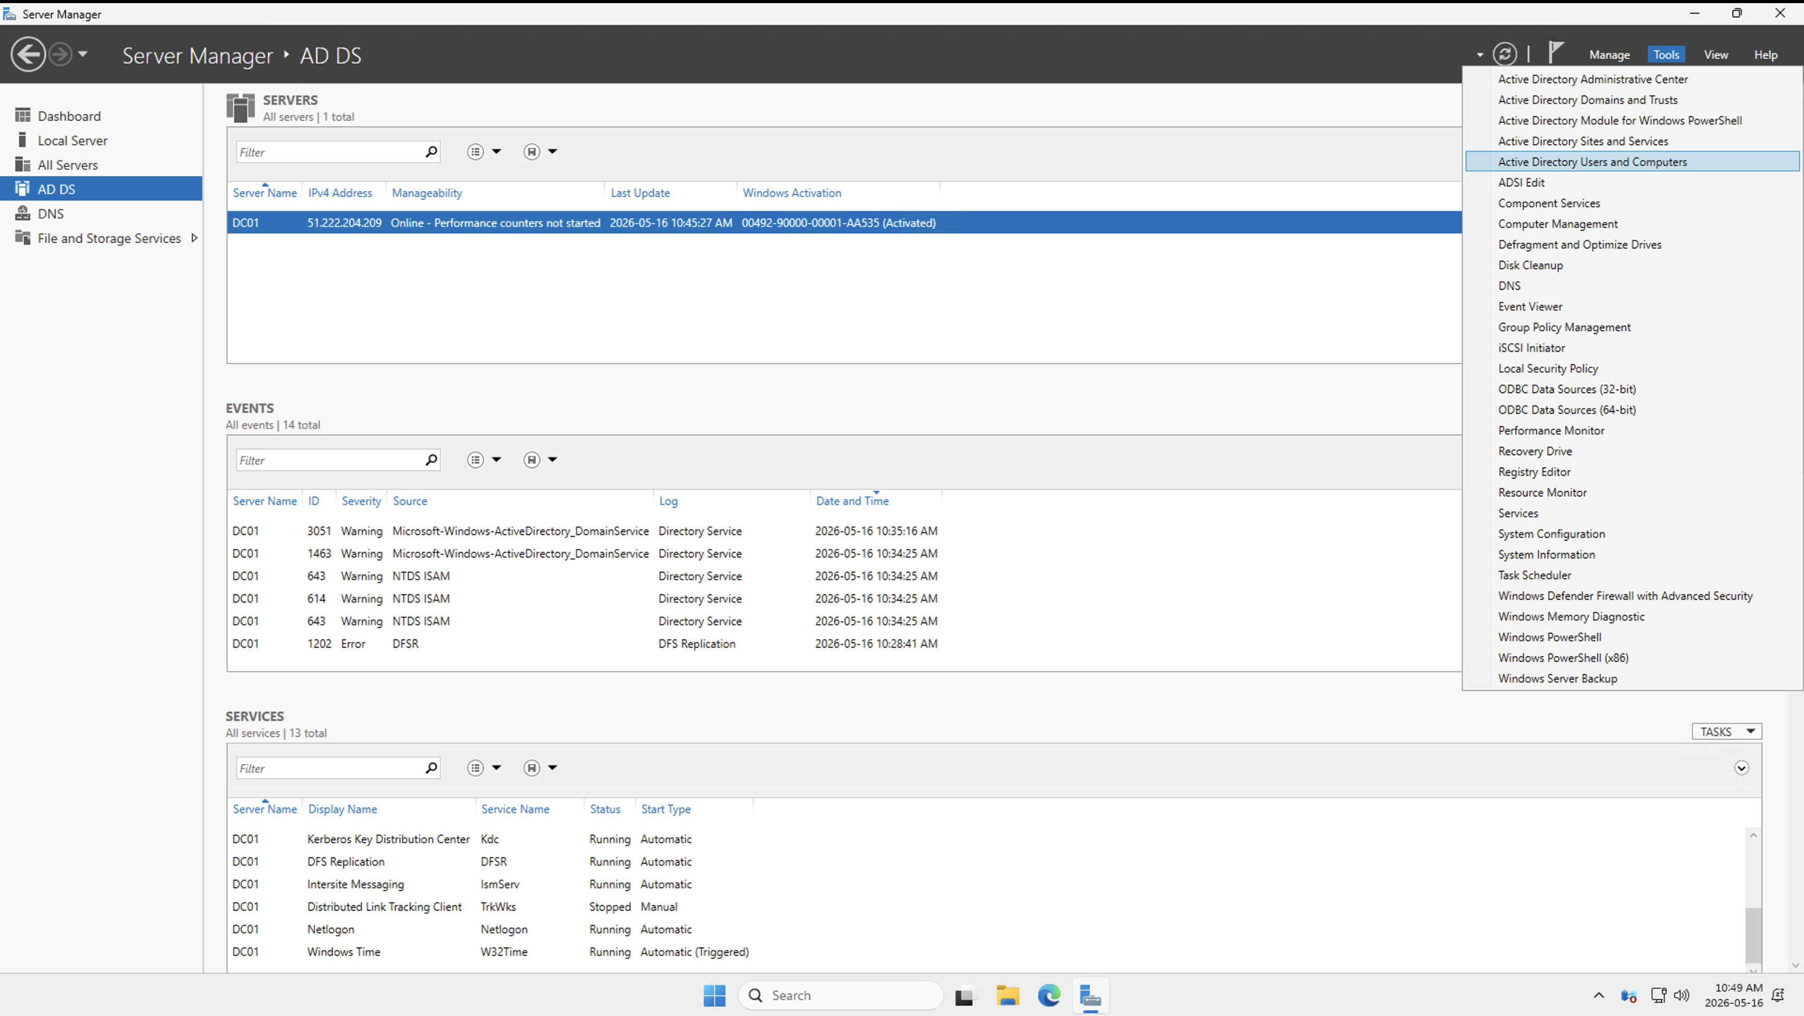Click the Events filter input field
Screen dimensions: 1804x1016
[329, 460]
